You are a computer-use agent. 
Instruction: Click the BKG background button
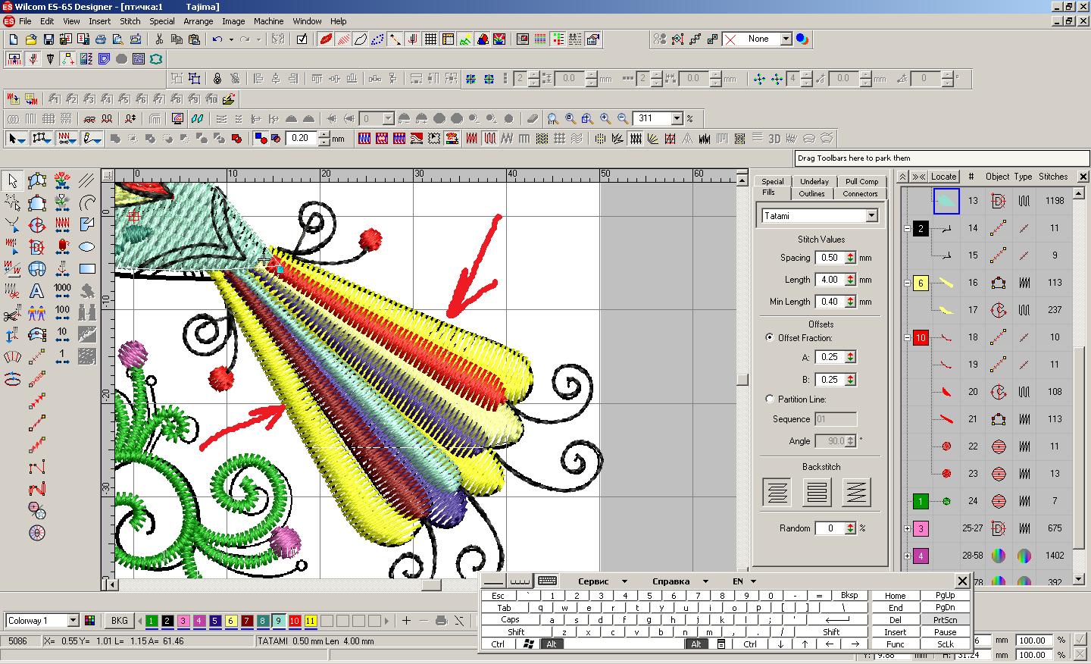119,621
